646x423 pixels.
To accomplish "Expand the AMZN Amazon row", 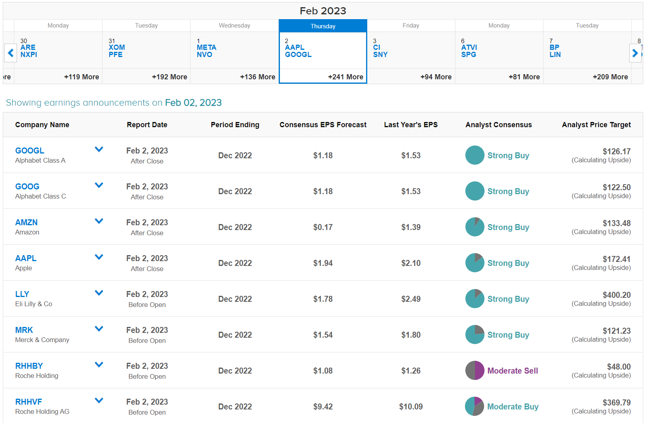I will pos(99,221).
